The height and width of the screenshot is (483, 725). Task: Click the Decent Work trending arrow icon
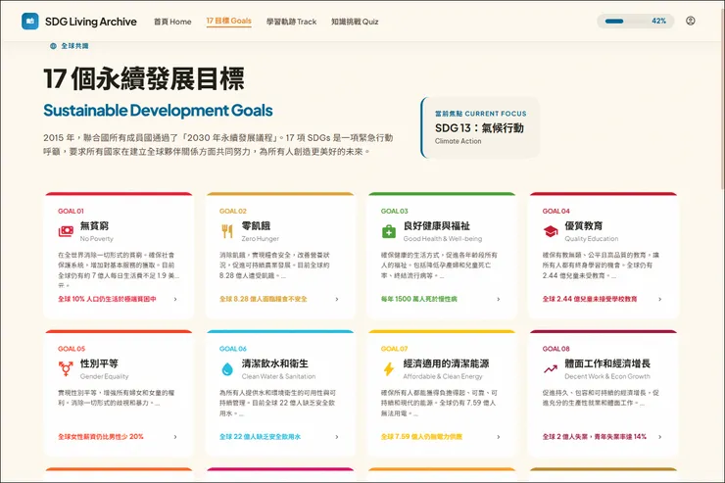[551, 368]
